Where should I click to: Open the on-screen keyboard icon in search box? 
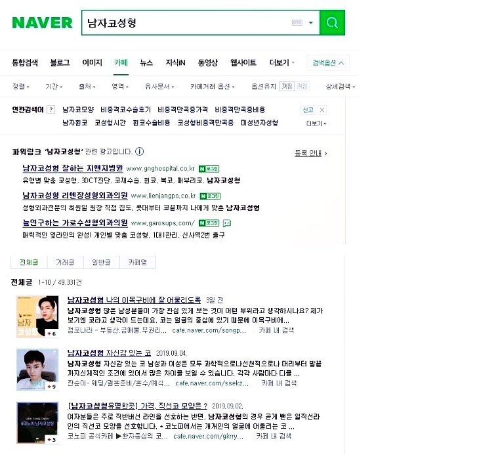[x=297, y=22]
